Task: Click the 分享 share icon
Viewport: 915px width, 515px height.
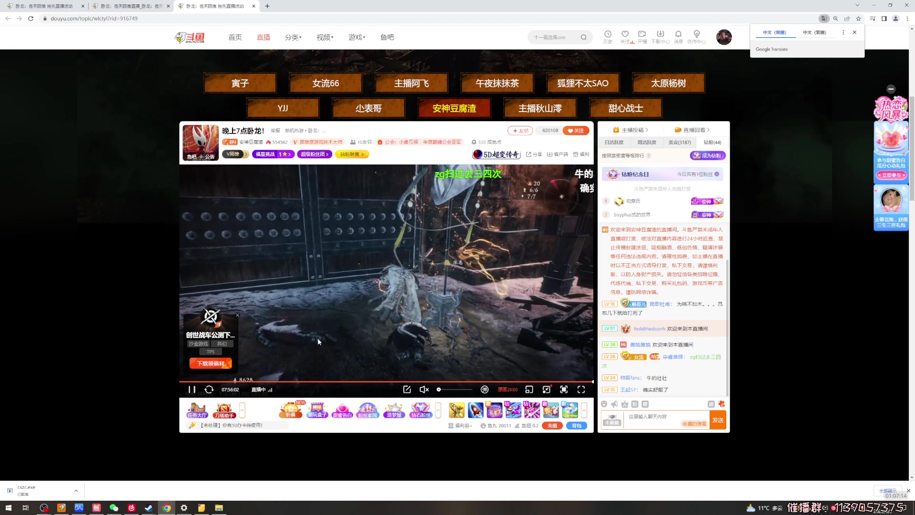Action: click(x=534, y=154)
